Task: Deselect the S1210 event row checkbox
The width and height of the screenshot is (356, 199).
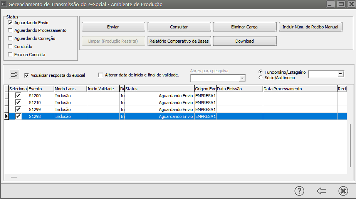Action: (x=18, y=103)
